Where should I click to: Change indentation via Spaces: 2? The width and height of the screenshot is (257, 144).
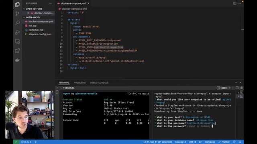pos(180,142)
